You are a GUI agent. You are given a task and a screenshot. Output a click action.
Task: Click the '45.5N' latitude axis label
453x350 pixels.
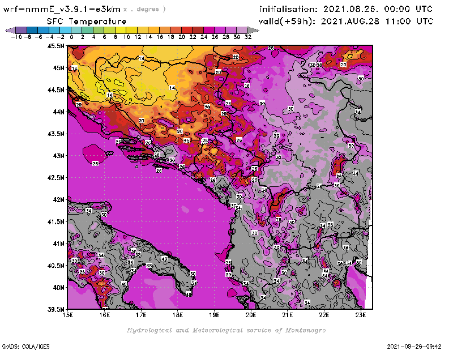55,46
